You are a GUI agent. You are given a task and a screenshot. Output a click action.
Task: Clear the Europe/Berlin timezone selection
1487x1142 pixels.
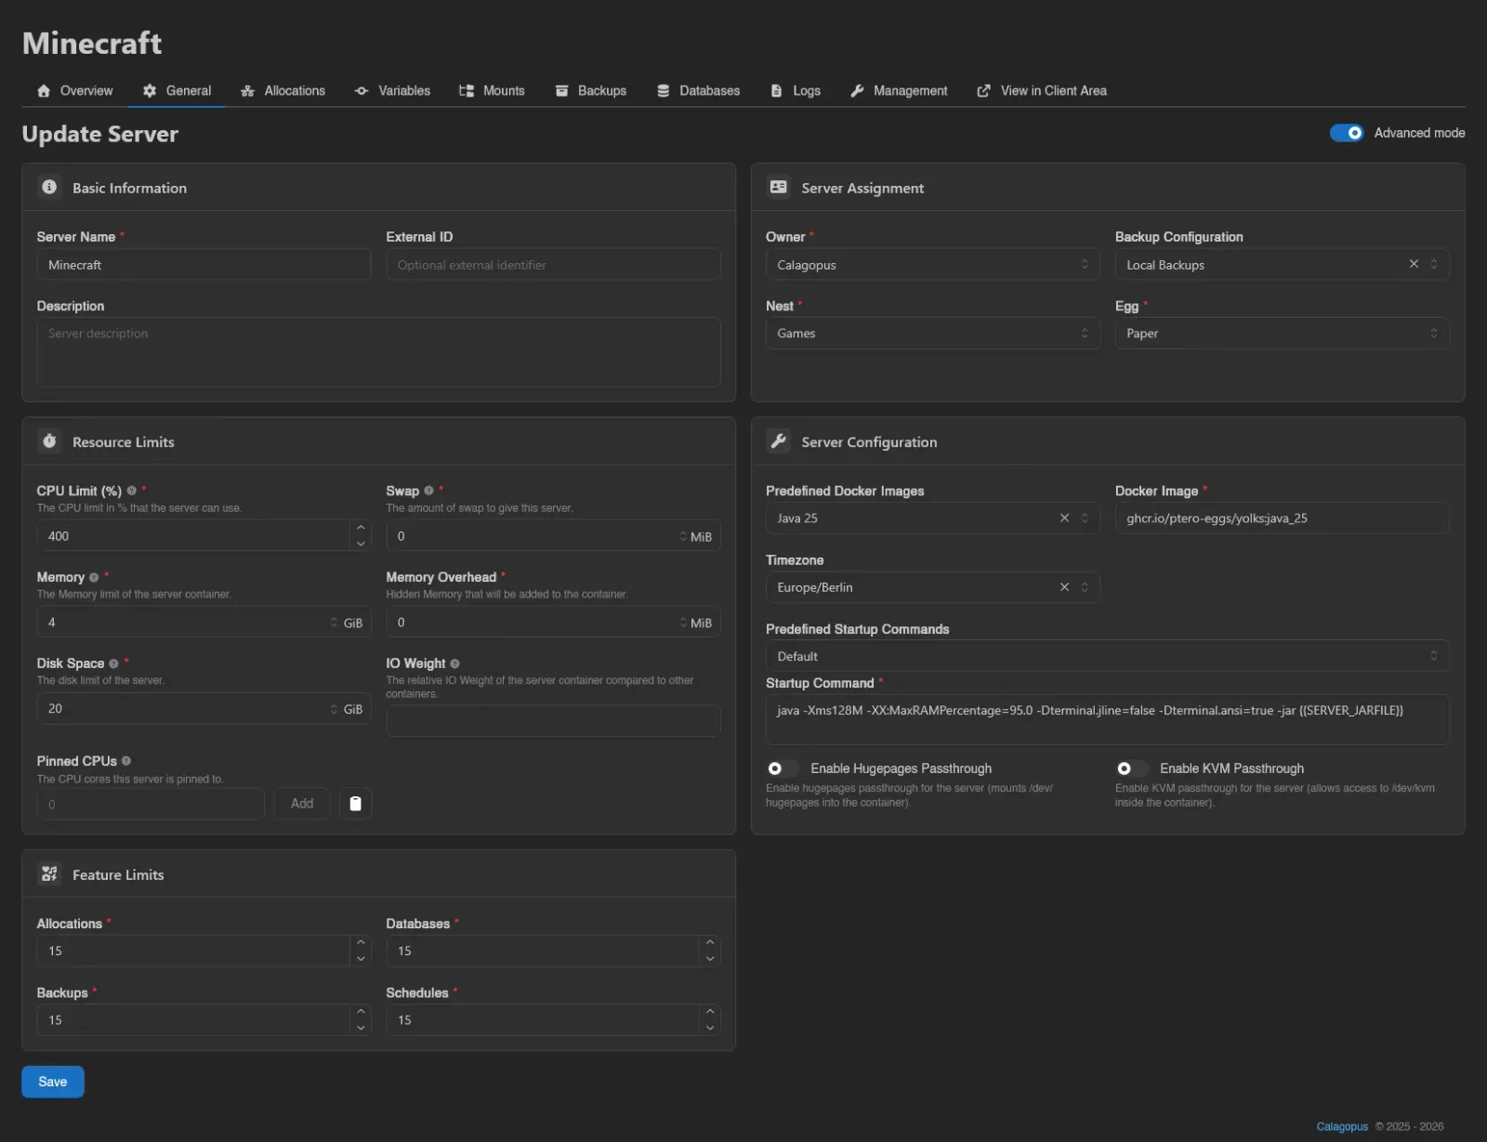pyautogui.click(x=1064, y=586)
